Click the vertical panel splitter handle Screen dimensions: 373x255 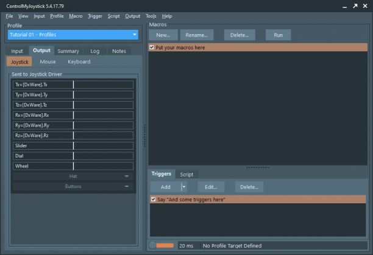(144, 136)
